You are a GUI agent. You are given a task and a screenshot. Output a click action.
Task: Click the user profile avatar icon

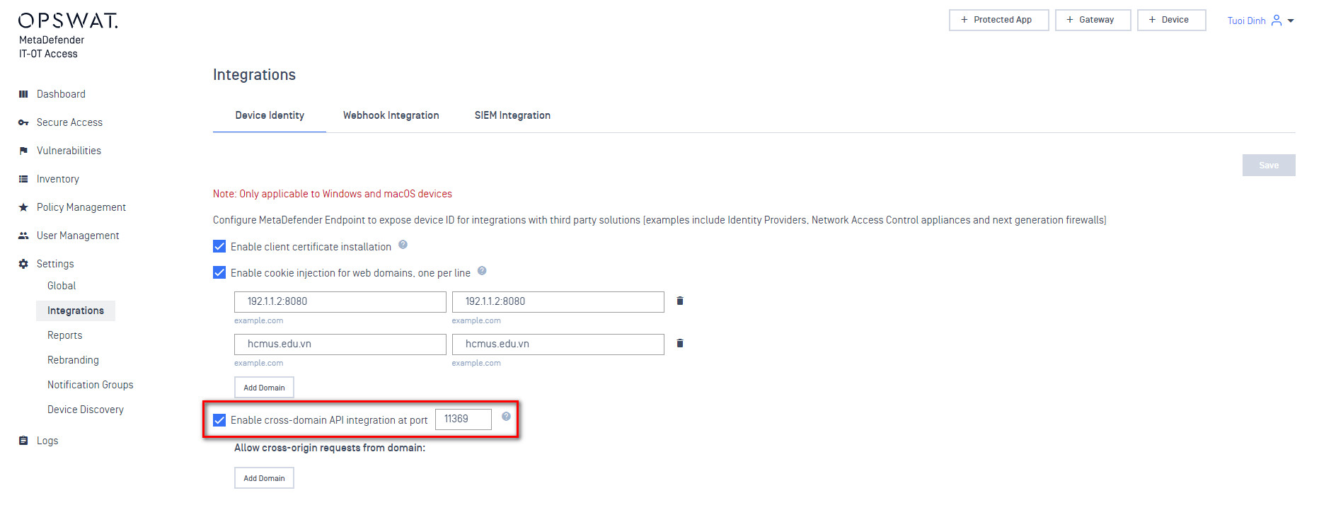click(x=1277, y=21)
